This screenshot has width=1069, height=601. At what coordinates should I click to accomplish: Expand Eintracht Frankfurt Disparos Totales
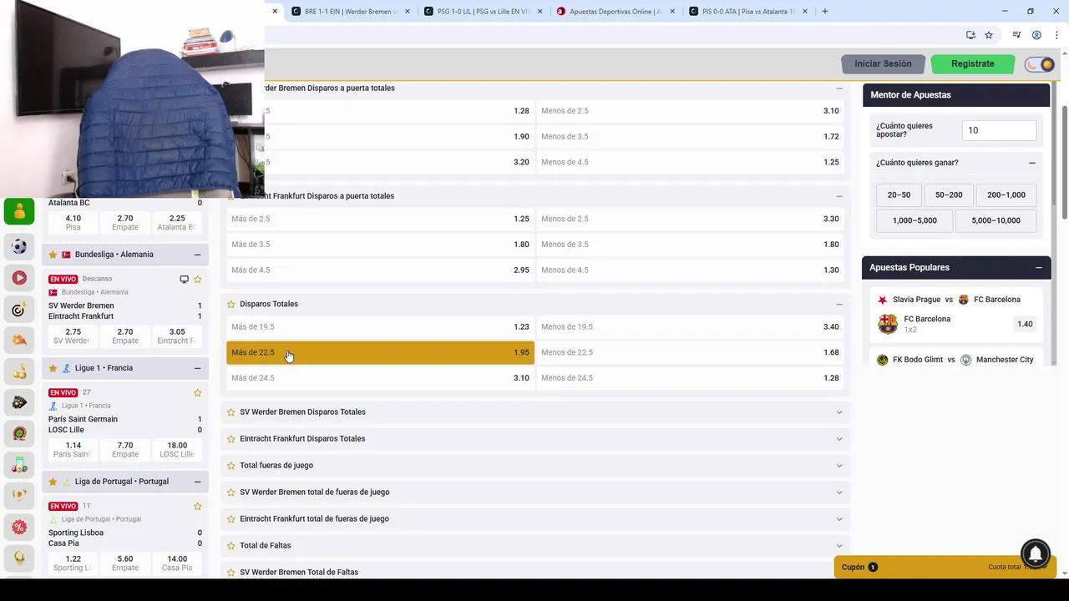(839, 438)
